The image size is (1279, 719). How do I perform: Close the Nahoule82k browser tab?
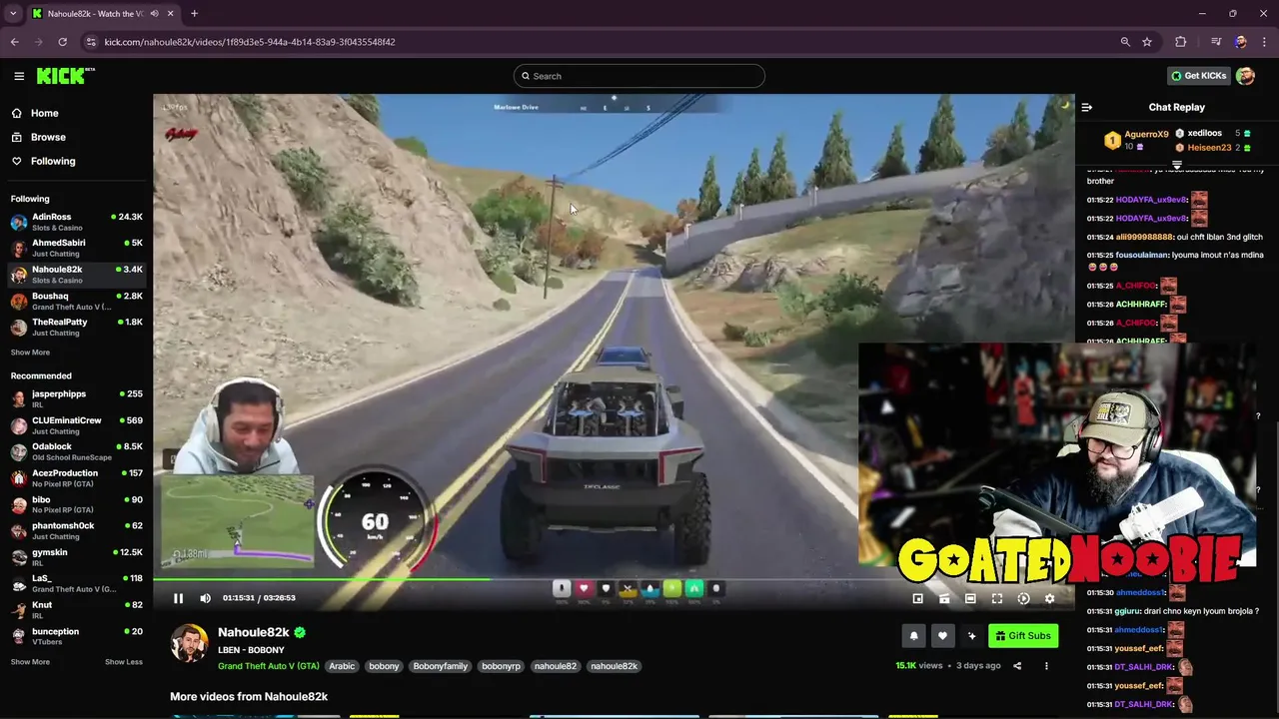(x=170, y=14)
